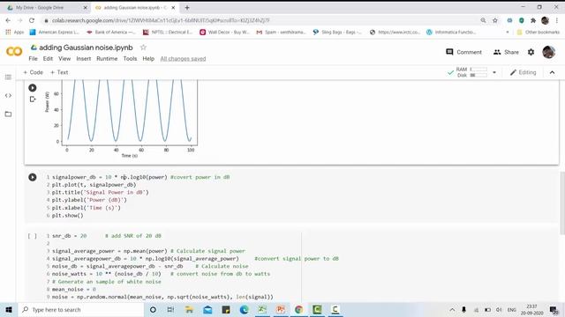Click the browser address bar URL

pyautogui.click(x=161, y=20)
